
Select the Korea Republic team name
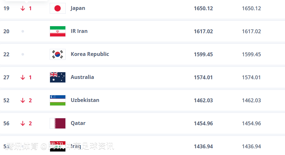coord(90,54)
